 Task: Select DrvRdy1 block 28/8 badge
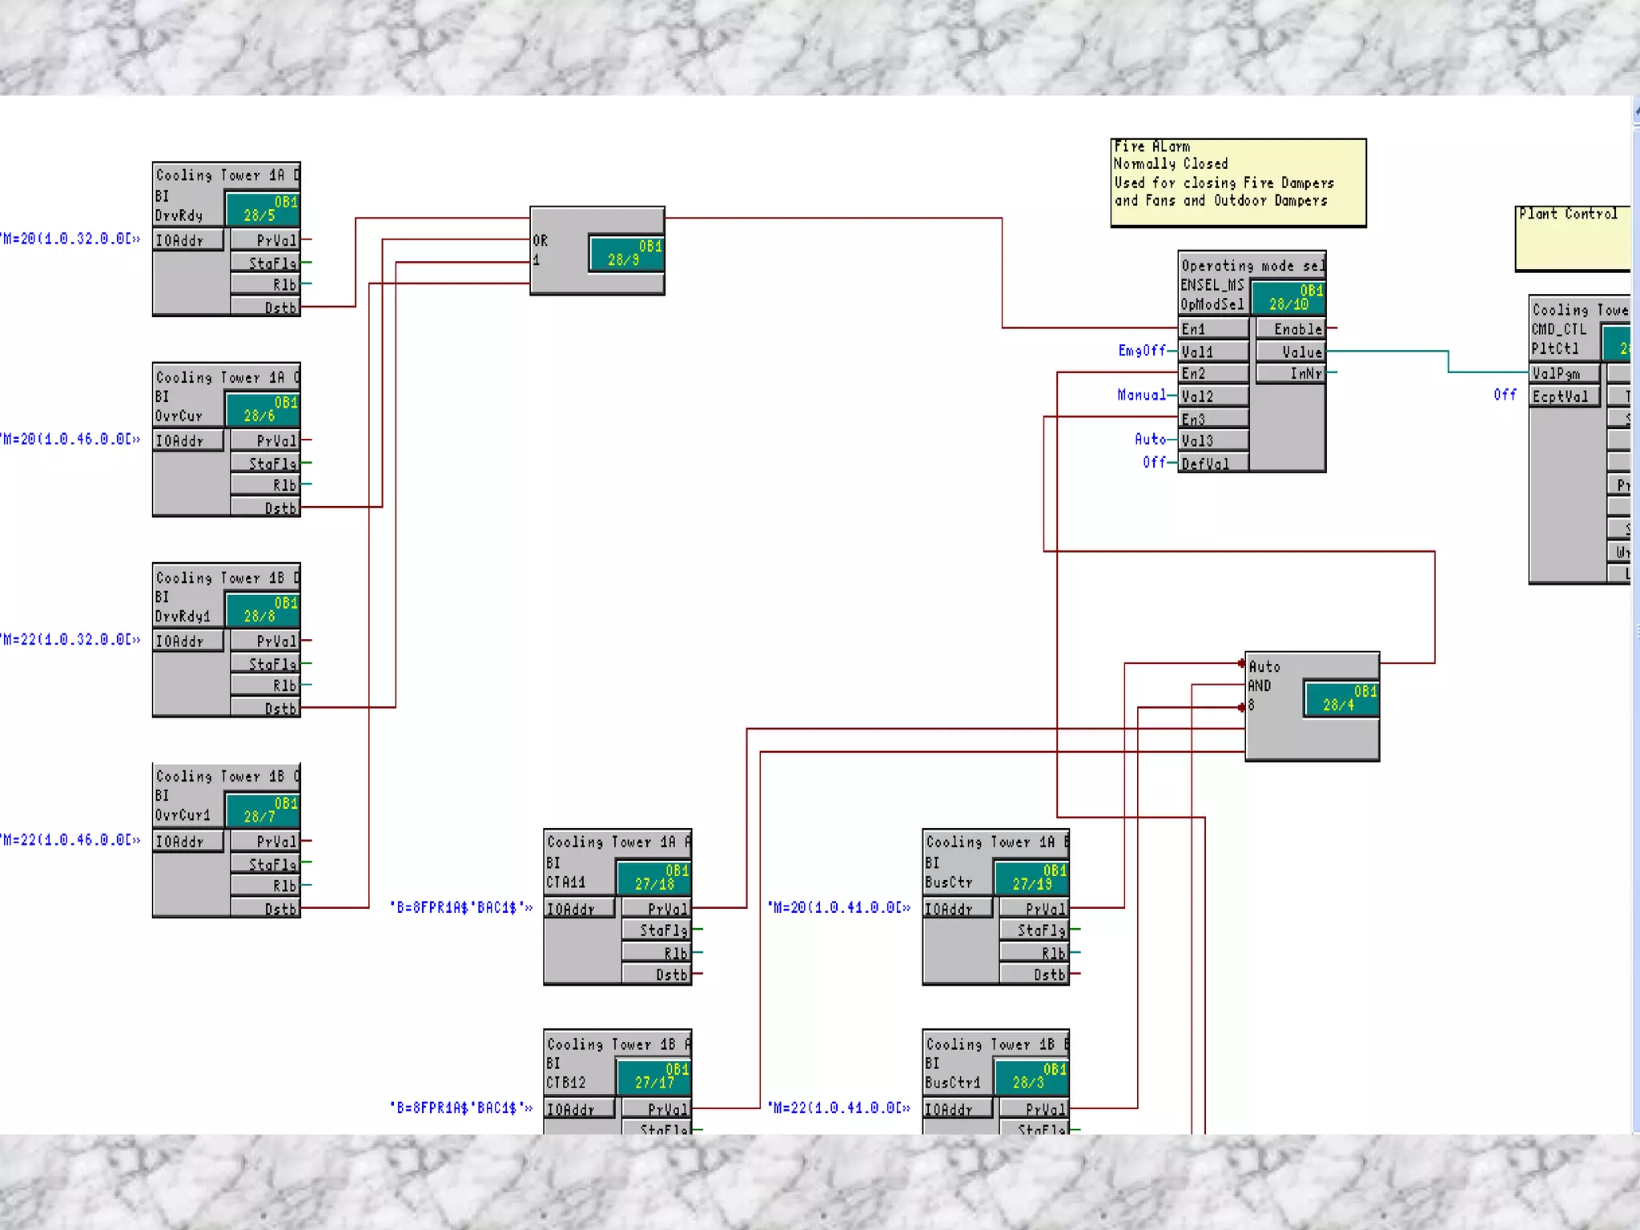click(263, 609)
